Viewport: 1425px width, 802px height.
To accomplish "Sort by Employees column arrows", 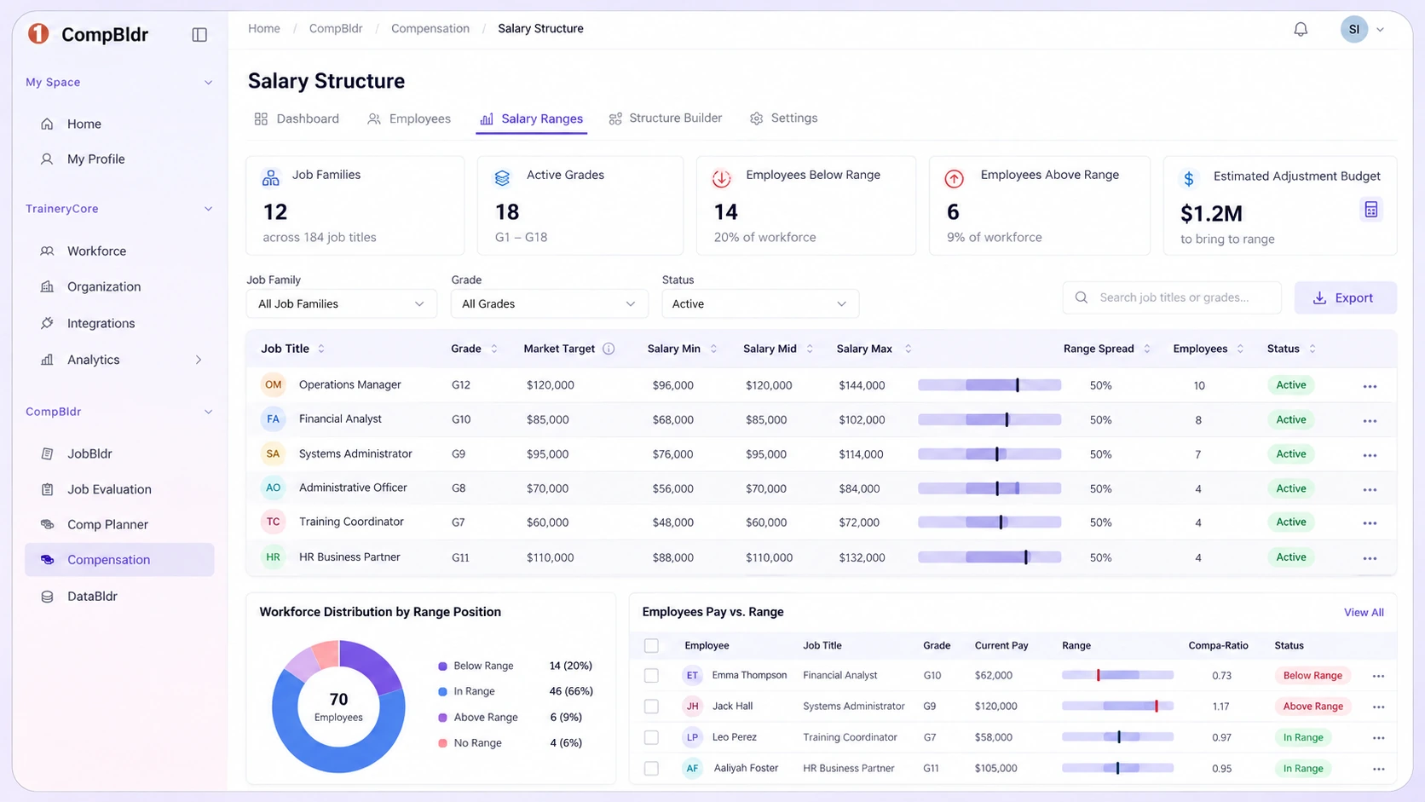I will [1240, 349].
